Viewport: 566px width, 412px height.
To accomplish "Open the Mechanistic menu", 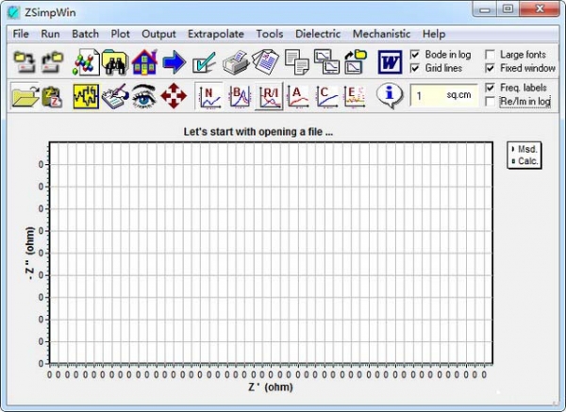I will click(381, 34).
